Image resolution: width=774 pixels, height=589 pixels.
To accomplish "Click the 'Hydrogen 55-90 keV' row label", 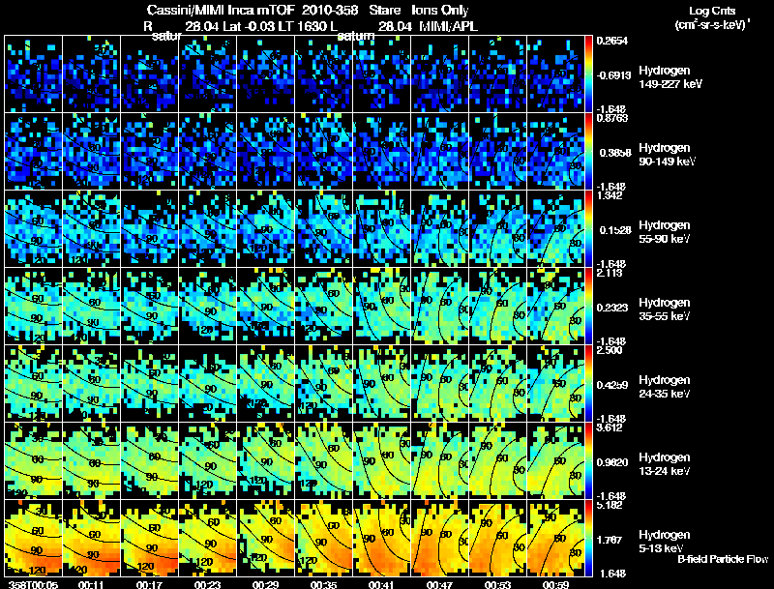I will click(665, 231).
